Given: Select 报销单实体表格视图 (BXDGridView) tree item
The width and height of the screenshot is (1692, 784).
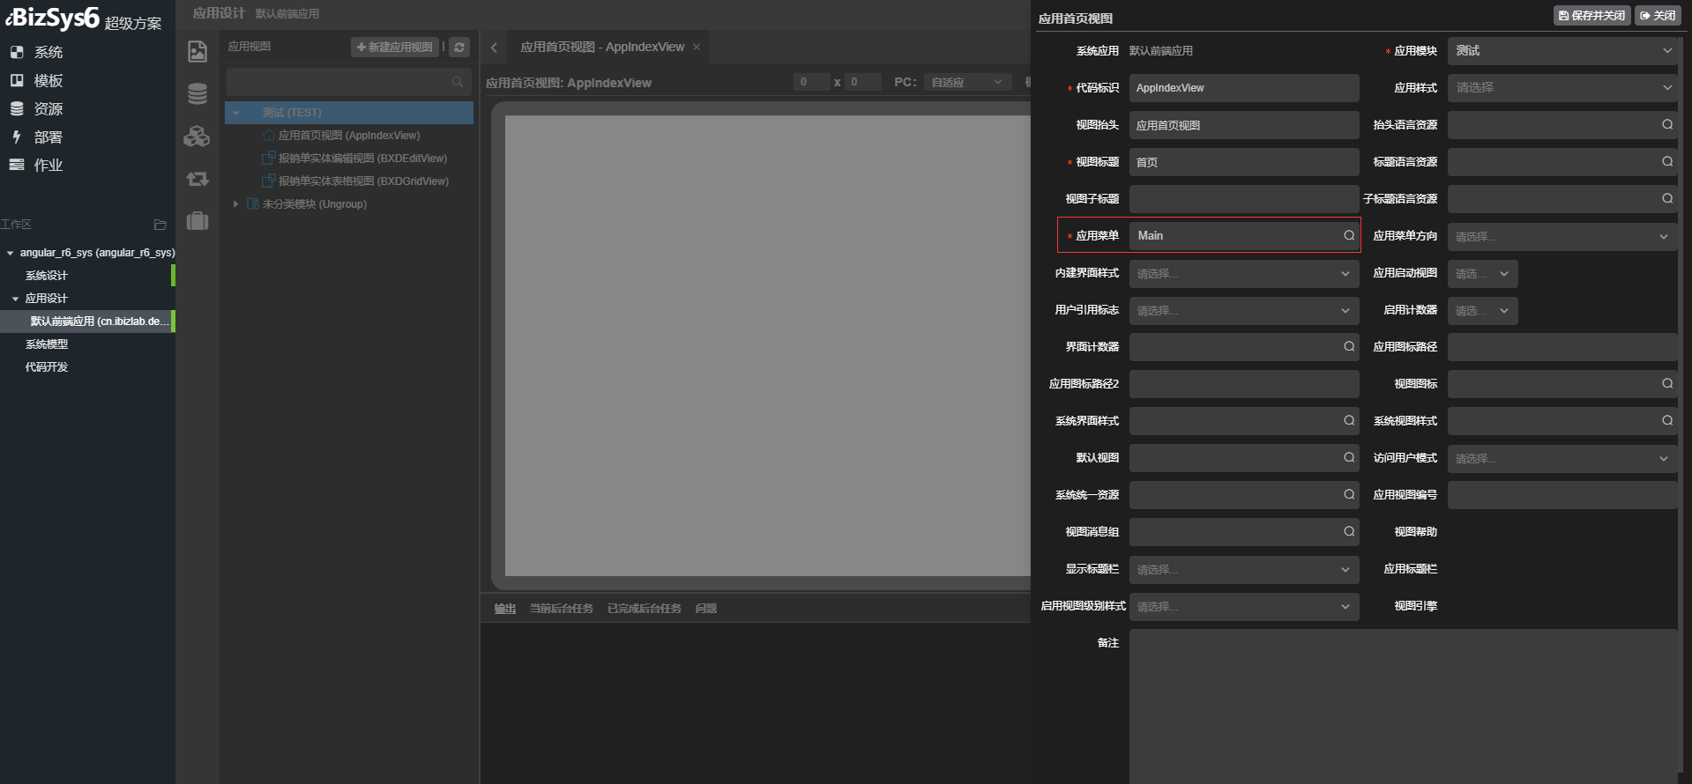Looking at the screenshot, I should coord(363,181).
